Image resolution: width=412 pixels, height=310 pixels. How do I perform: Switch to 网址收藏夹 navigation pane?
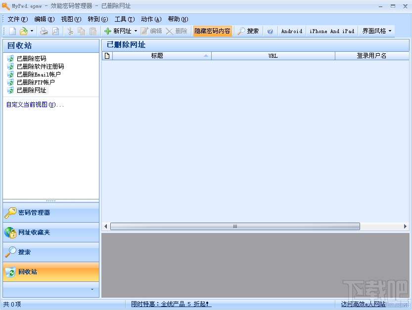51,232
